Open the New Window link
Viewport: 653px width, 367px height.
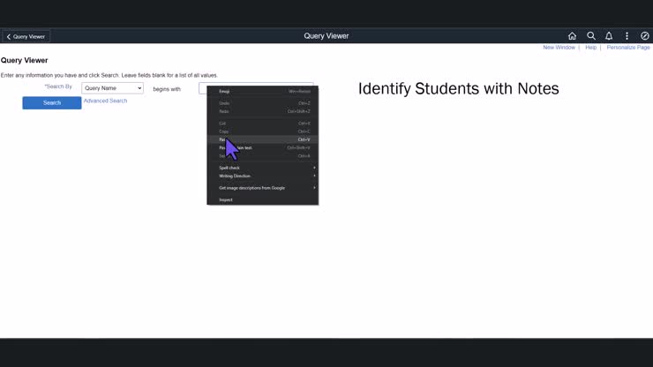559,48
